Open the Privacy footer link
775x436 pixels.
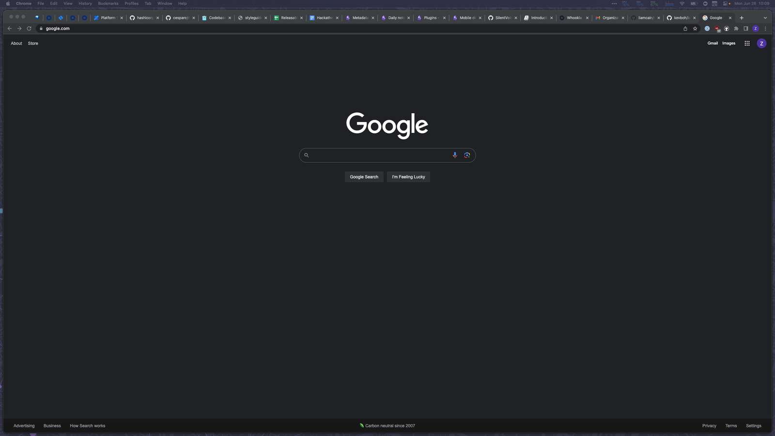click(709, 426)
